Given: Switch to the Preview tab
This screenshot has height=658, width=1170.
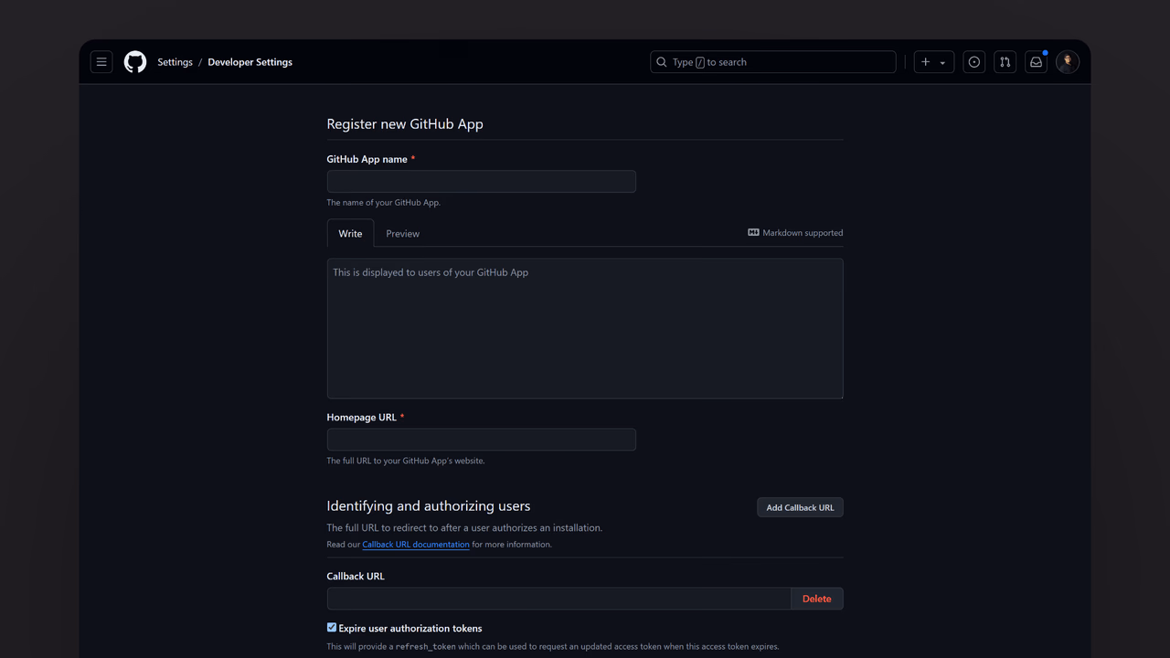Looking at the screenshot, I should tap(402, 233).
